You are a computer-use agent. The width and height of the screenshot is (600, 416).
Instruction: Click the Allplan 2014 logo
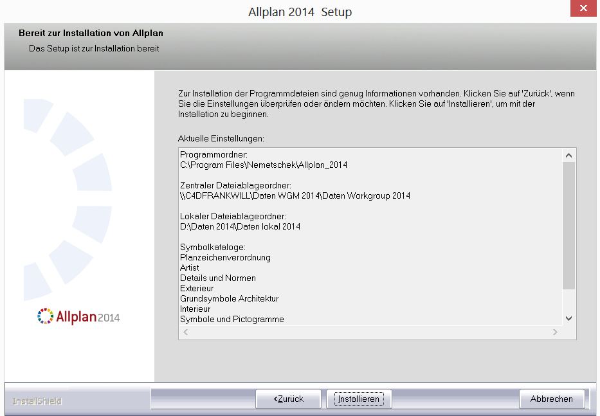(77, 316)
